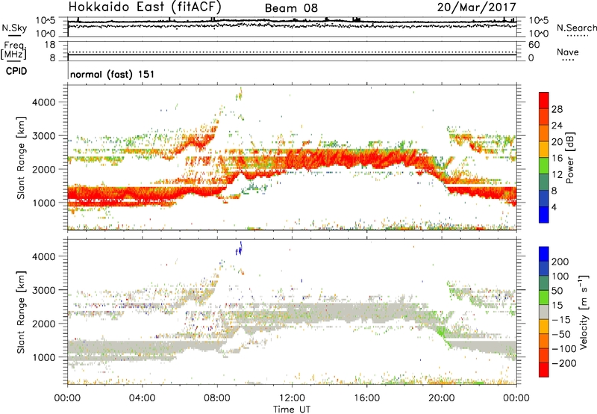This screenshot has height=414, width=597.
Task: Click the 'Velocity [m s-1]' colorbar label
Action: [x=584, y=312]
